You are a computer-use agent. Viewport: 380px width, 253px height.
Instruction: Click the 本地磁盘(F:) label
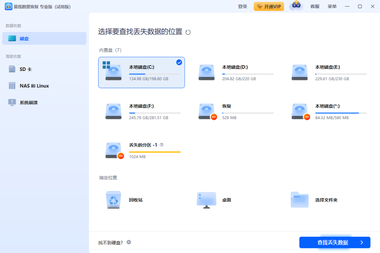click(x=141, y=106)
